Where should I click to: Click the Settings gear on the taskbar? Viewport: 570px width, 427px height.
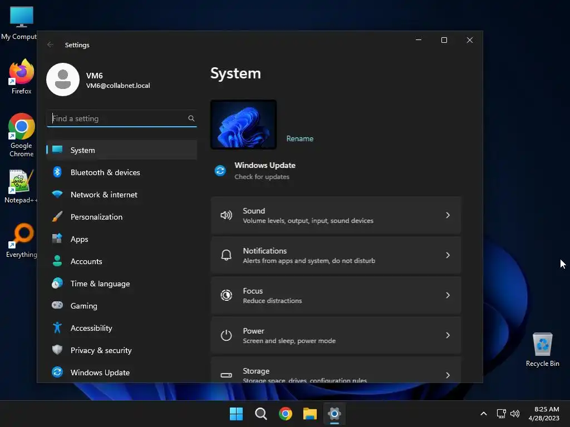click(x=335, y=414)
